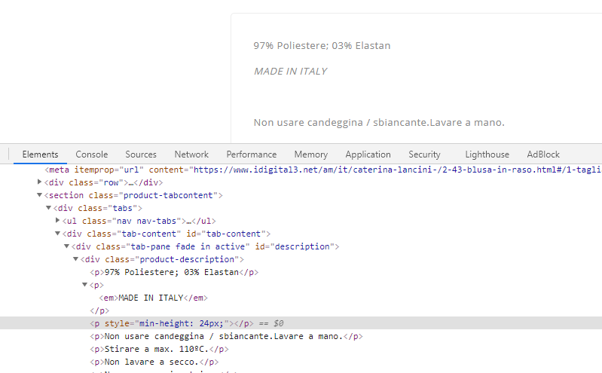Screen dimensions: 602x373
Task: Switch to the Security tab
Action: pyautogui.click(x=424, y=154)
